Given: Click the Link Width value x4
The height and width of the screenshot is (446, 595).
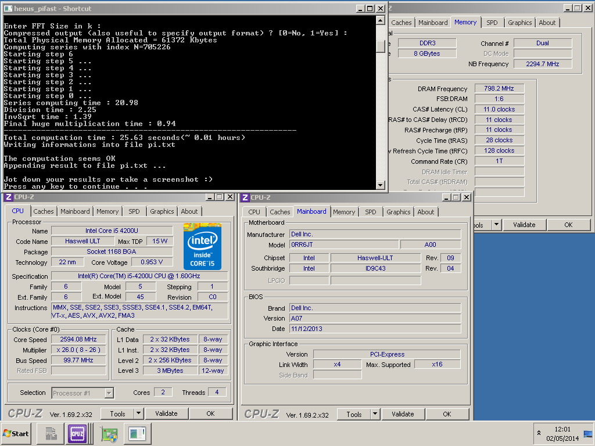Looking at the screenshot, I should (x=337, y=365).
